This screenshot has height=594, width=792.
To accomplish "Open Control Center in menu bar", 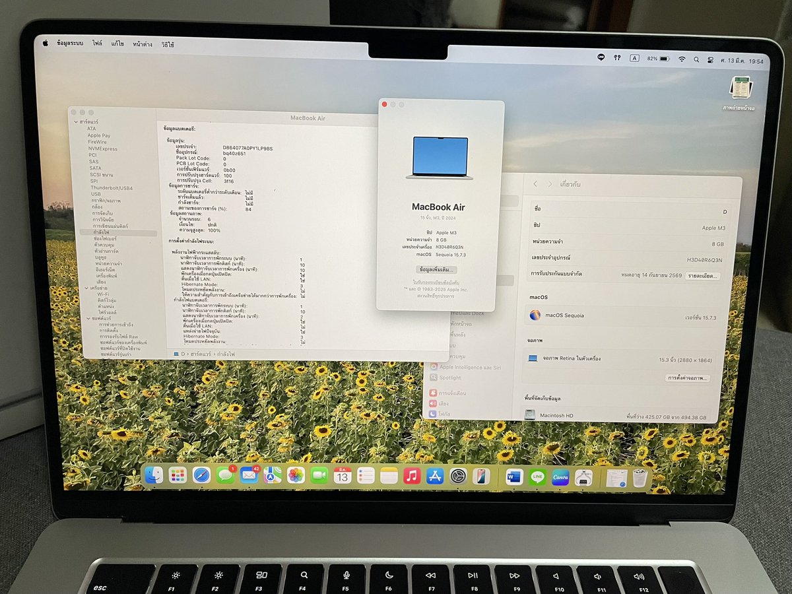I will click(711, 59).
